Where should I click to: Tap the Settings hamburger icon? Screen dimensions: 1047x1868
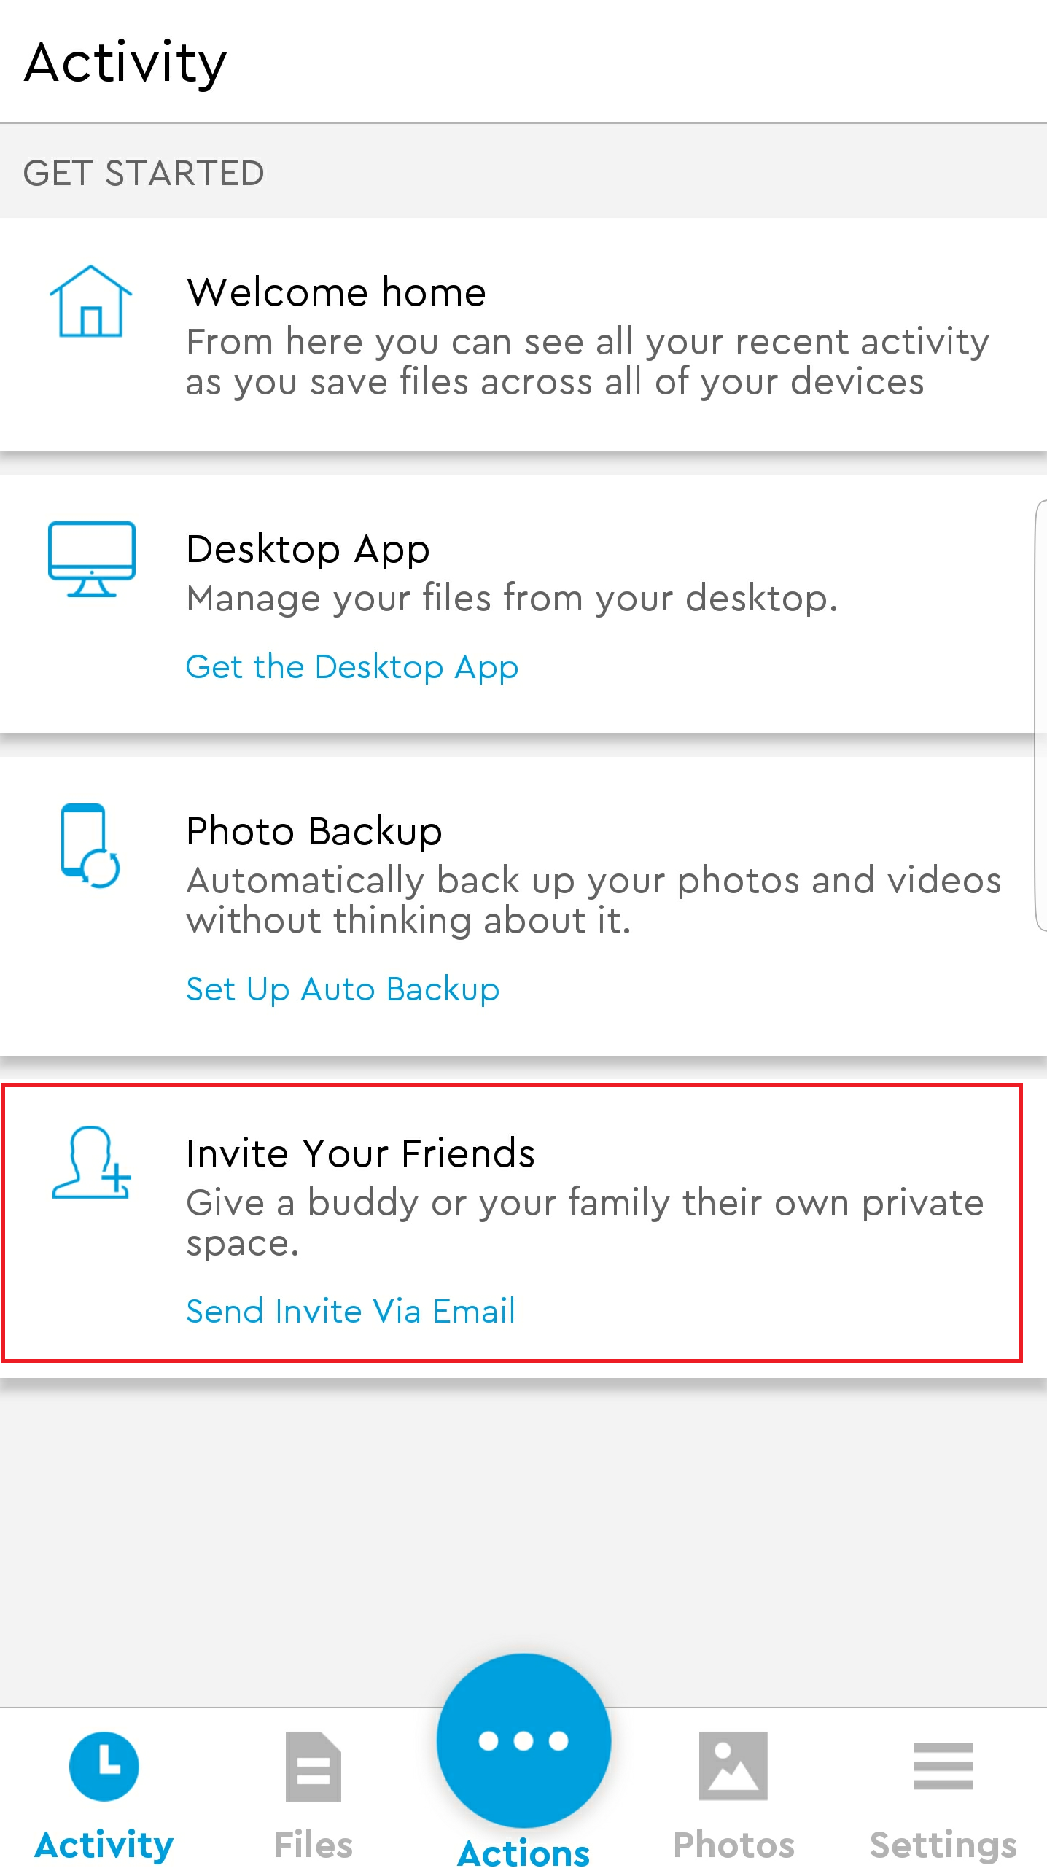click(943, 1766)
